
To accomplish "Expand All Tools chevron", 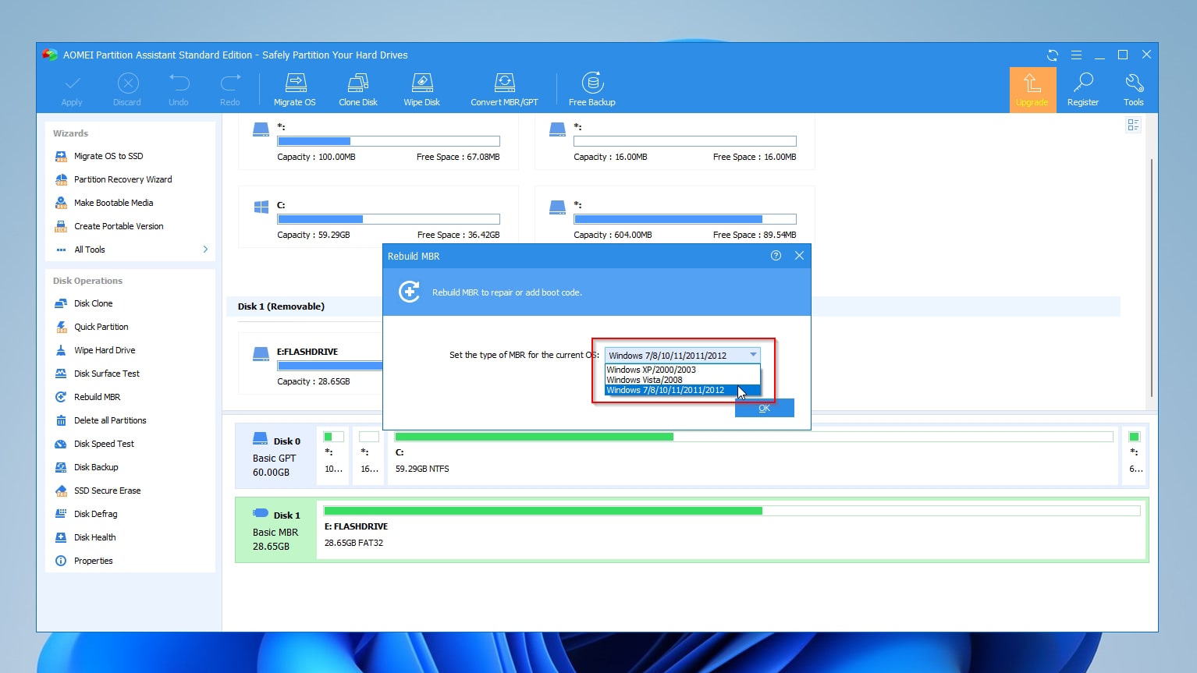I will [x=205, y=250].
